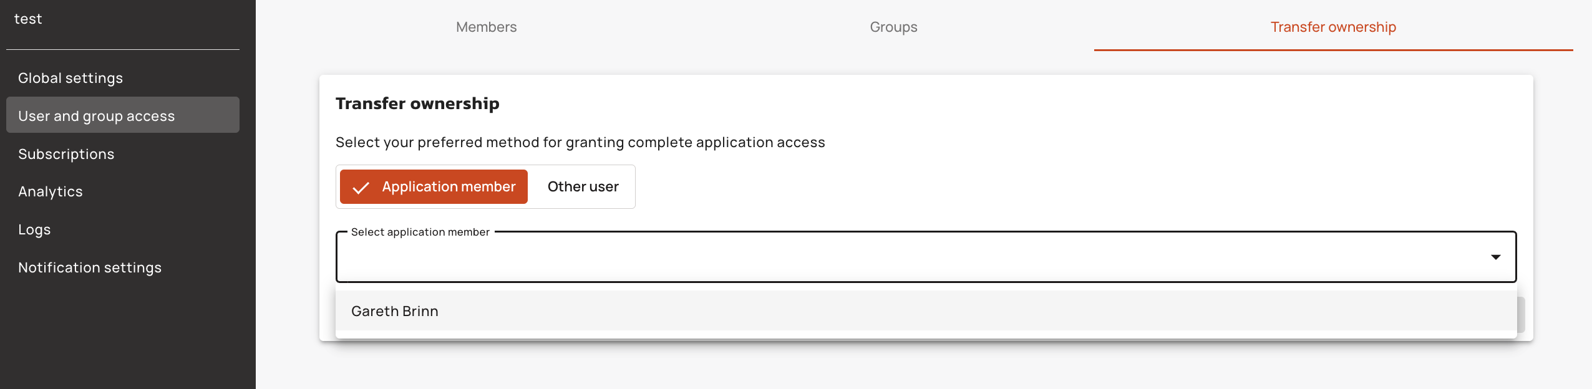This screenshot has height=389, width=1592.
Task: Open the Select application member combo box
Action: click(911, 257)
